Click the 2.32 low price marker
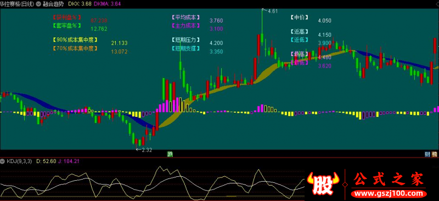The width and height of the screenshot is (439, 201). click(x=147, y=150)
